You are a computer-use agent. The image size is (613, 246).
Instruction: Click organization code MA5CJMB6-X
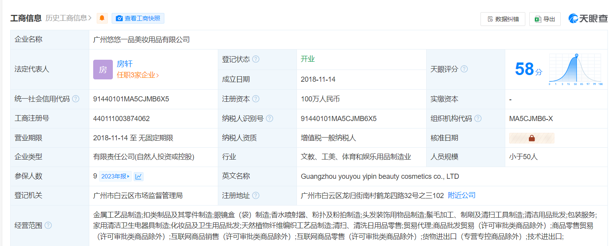(x=531, y=118)
